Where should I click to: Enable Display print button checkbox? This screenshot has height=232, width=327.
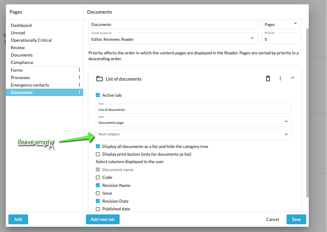coord(98,154)
